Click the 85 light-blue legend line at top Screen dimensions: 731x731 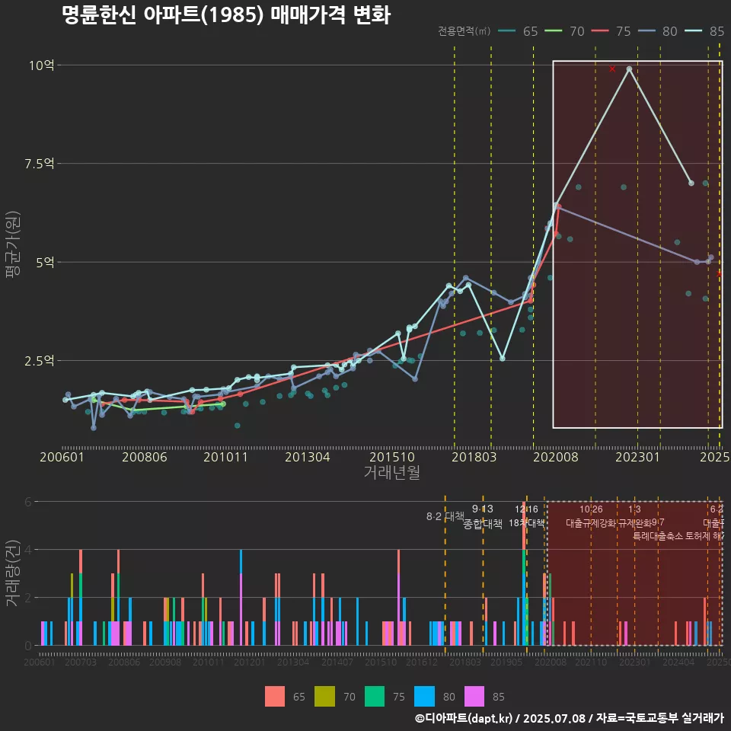tap(694, 30)
